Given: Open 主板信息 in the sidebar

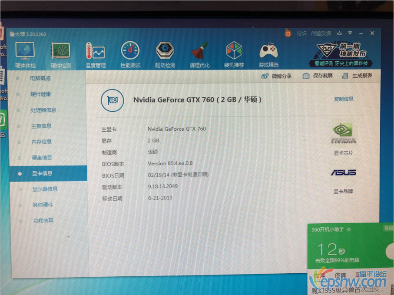Looking at the screenshot, I should pyautogui.click(x=41, y=126).
